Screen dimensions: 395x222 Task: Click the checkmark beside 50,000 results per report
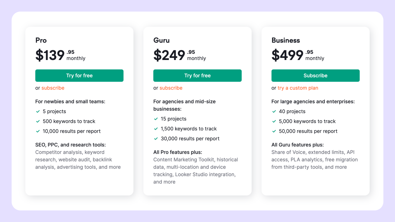[274, 131]
